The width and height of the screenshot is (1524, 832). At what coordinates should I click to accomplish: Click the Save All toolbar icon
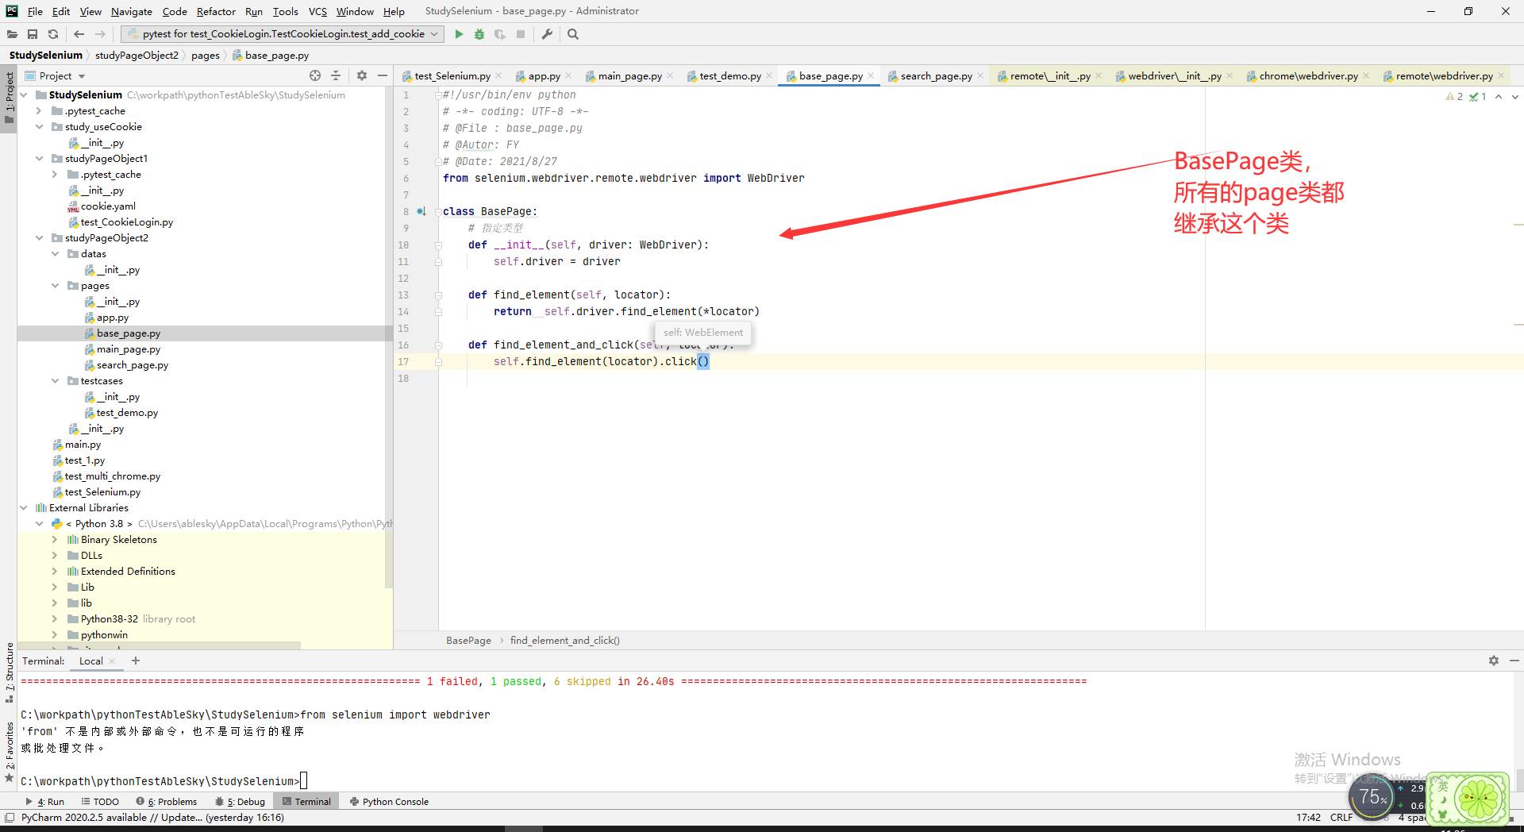[x=33, y=34]
